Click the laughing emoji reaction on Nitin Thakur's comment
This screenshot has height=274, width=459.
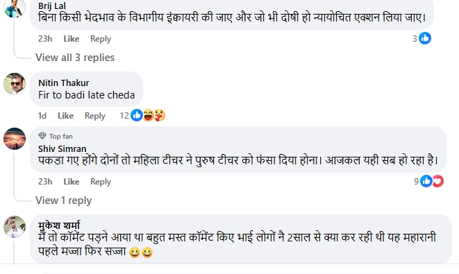click(148, 115)
